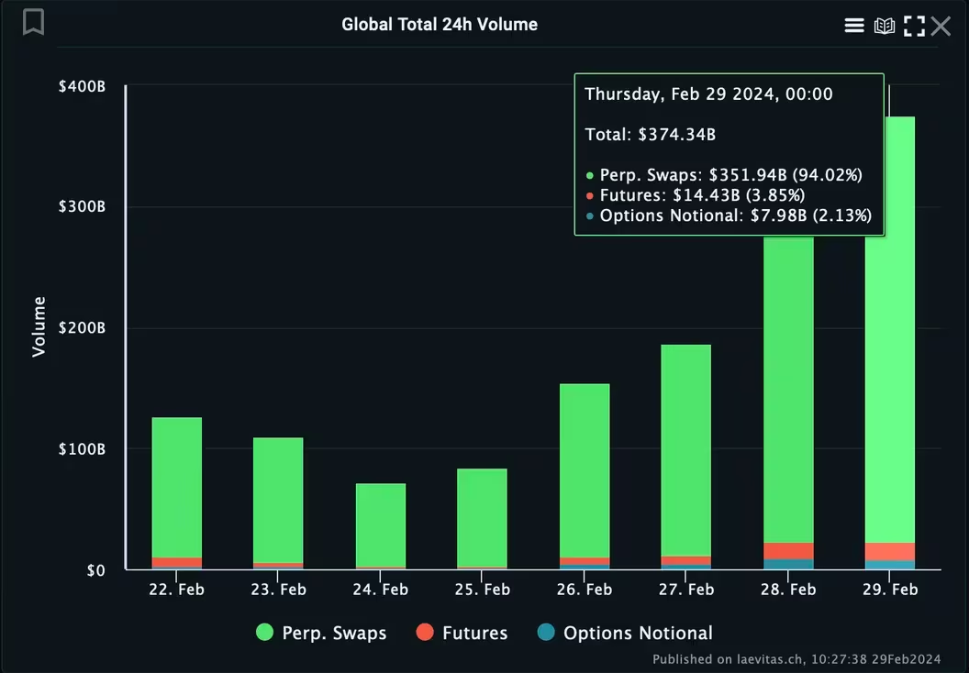Select the 25. Feb volume bar

coord(482,518)
